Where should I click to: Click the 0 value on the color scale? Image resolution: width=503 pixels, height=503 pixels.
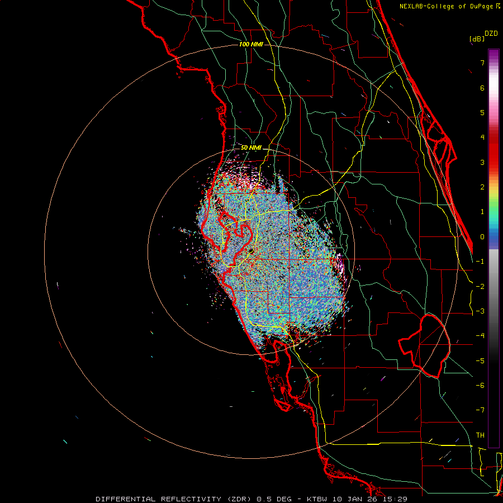tap(482, 237)
